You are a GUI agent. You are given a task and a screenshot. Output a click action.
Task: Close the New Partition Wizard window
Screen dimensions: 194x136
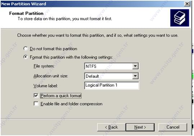pyautogui.click(x=187, y=4)
